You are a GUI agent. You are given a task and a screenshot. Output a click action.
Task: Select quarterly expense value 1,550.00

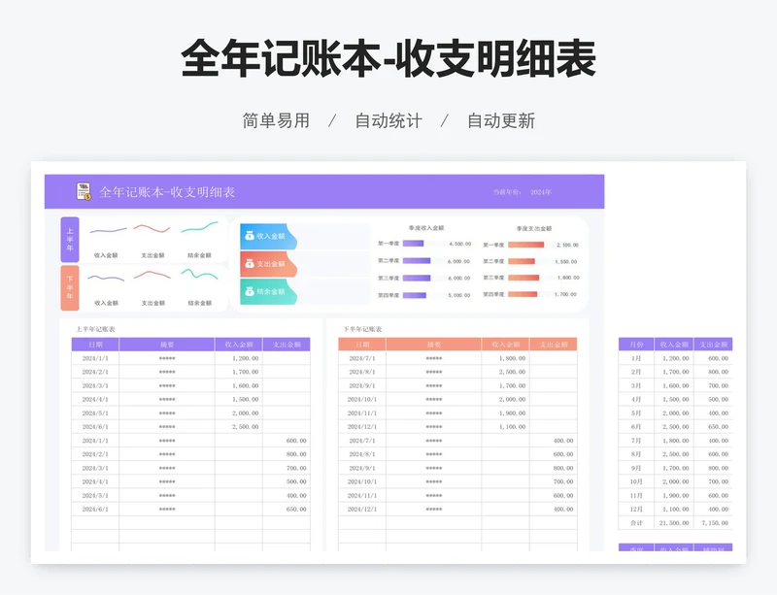pyautogui.click(x=566, y=261)
